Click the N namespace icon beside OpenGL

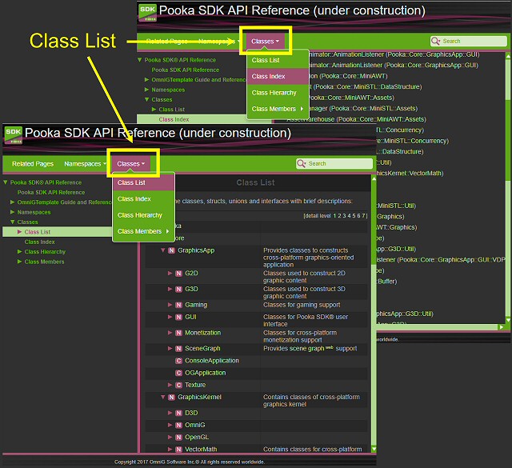pos(178,438)
